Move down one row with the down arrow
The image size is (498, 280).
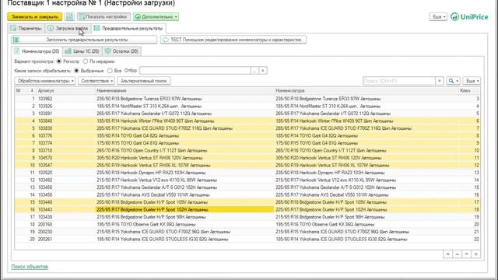[467, 254]
